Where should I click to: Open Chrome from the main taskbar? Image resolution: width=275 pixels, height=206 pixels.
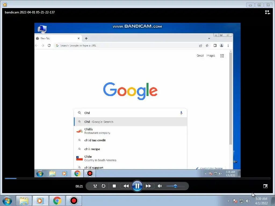click(57, 201)
